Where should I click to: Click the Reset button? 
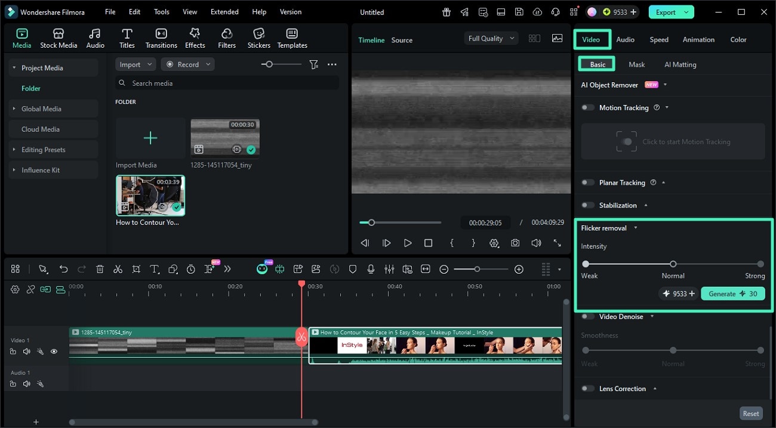pos(750,414)
